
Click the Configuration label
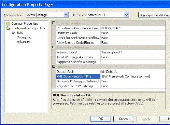pos(14,15)
